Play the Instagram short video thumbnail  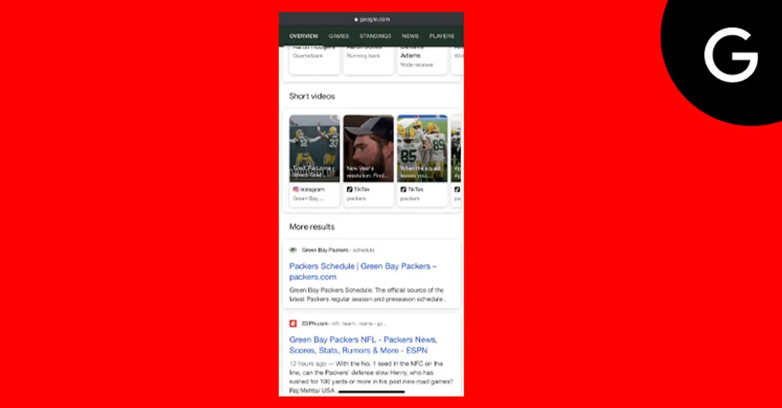(x=315, y=148)
